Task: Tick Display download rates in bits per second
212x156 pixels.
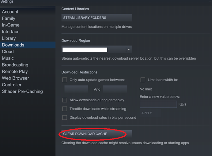Action: click(65, 117)
